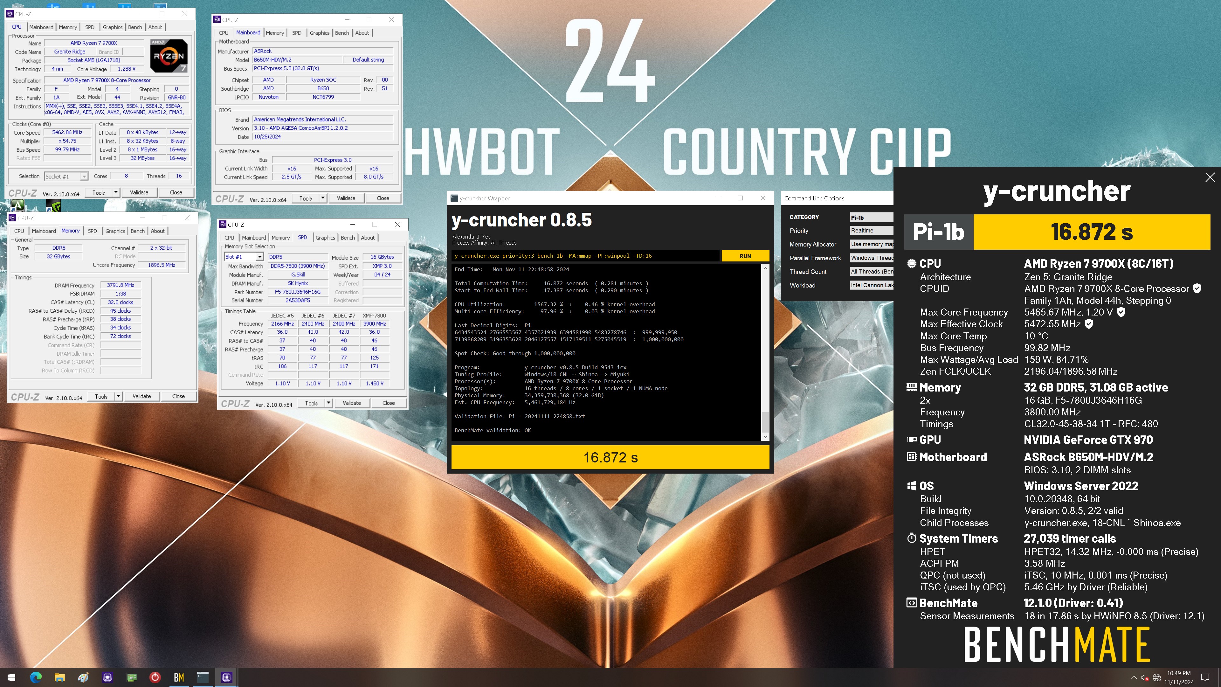Image resolution: width=1221 pixels, height=687 pixels.
Task: Switch to Mainboard tab in top-left CPU-Z
Action: (41, 27)
